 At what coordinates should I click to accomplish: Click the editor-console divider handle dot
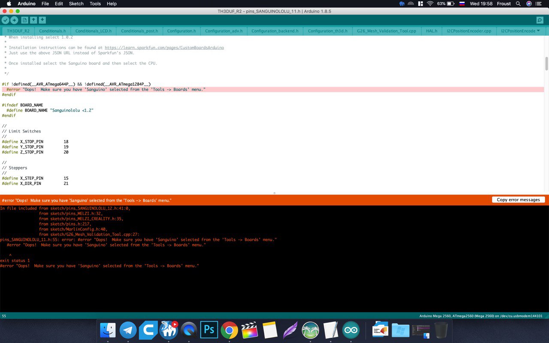274,193
